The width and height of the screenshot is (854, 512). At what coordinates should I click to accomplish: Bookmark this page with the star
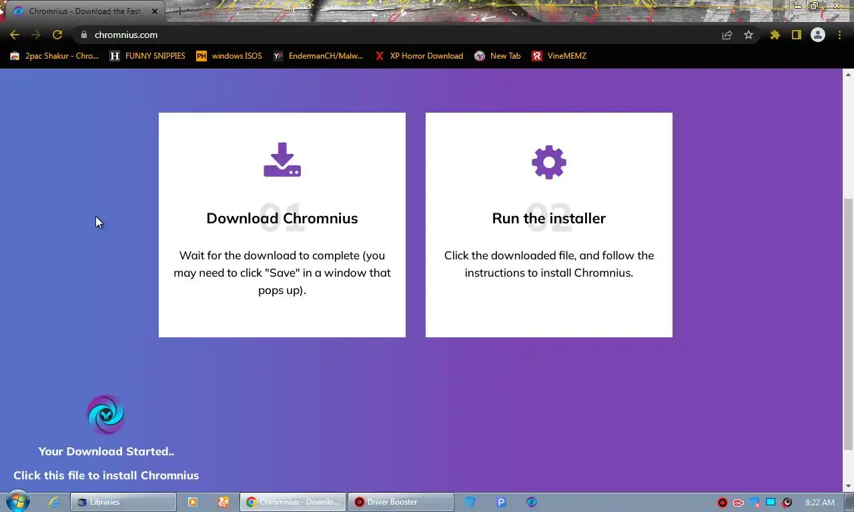click(749, 35)
